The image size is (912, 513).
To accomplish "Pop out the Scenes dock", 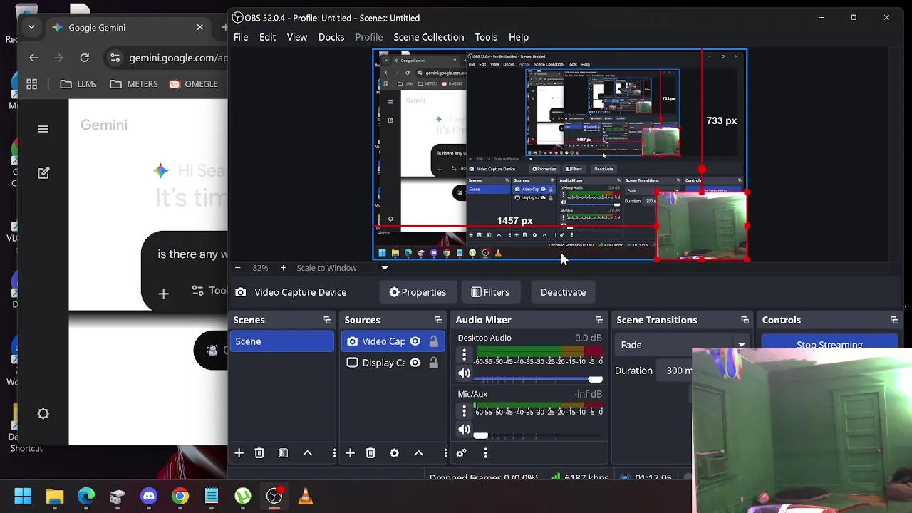I will point(327,320).
